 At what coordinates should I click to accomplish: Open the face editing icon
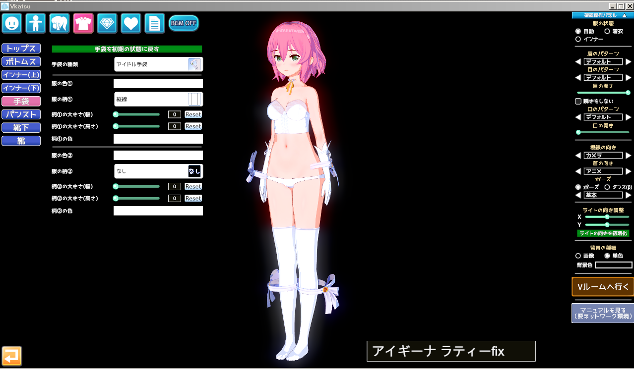point(12,23)
